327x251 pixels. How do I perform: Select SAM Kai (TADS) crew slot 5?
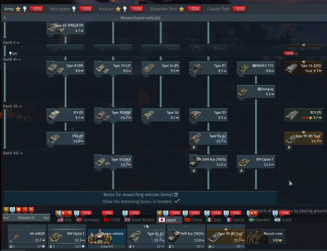[x=186, y=237]
